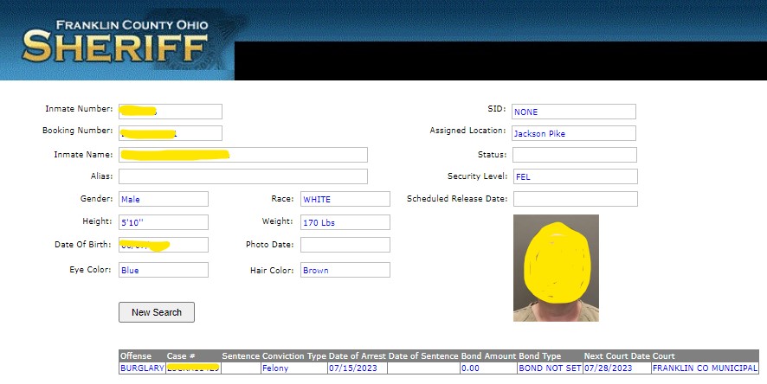
Task: Click the Weight field 170 Lbs
Action: pos(345,221)
